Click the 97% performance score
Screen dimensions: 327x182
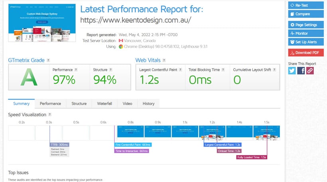coord(64,80)
